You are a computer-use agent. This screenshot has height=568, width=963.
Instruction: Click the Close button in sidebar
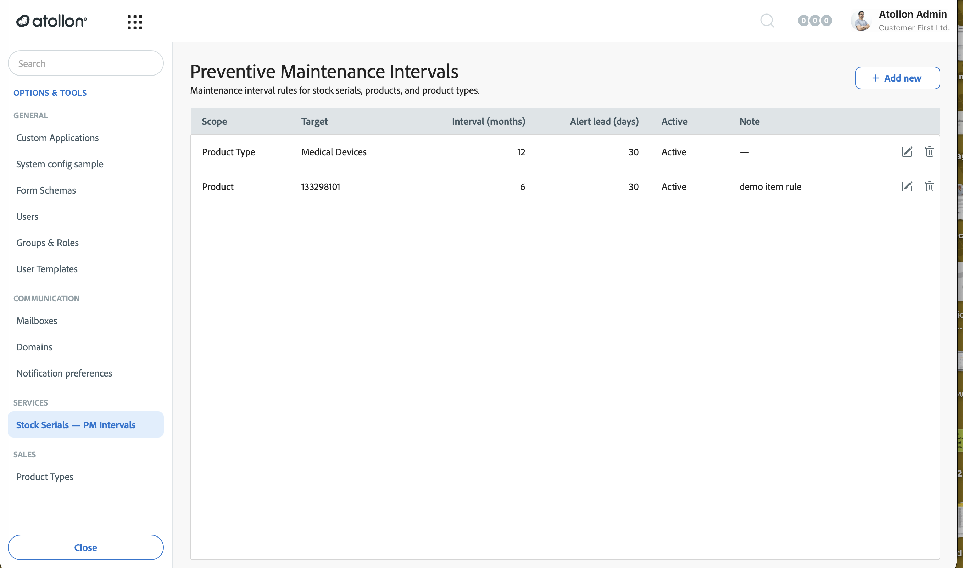tap(86, 547)
